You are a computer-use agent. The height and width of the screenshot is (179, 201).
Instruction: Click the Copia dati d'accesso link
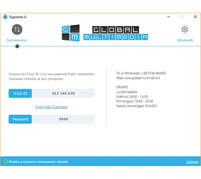[x=51, y=107]
